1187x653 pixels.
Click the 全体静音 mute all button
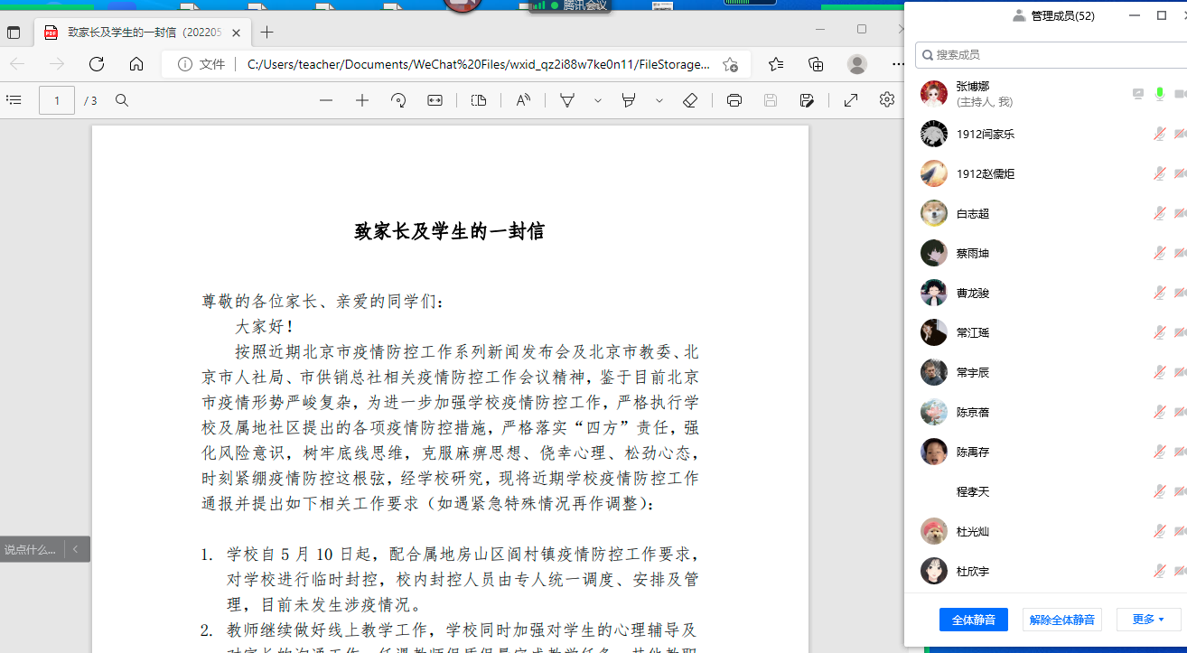(x=974, y=620)
